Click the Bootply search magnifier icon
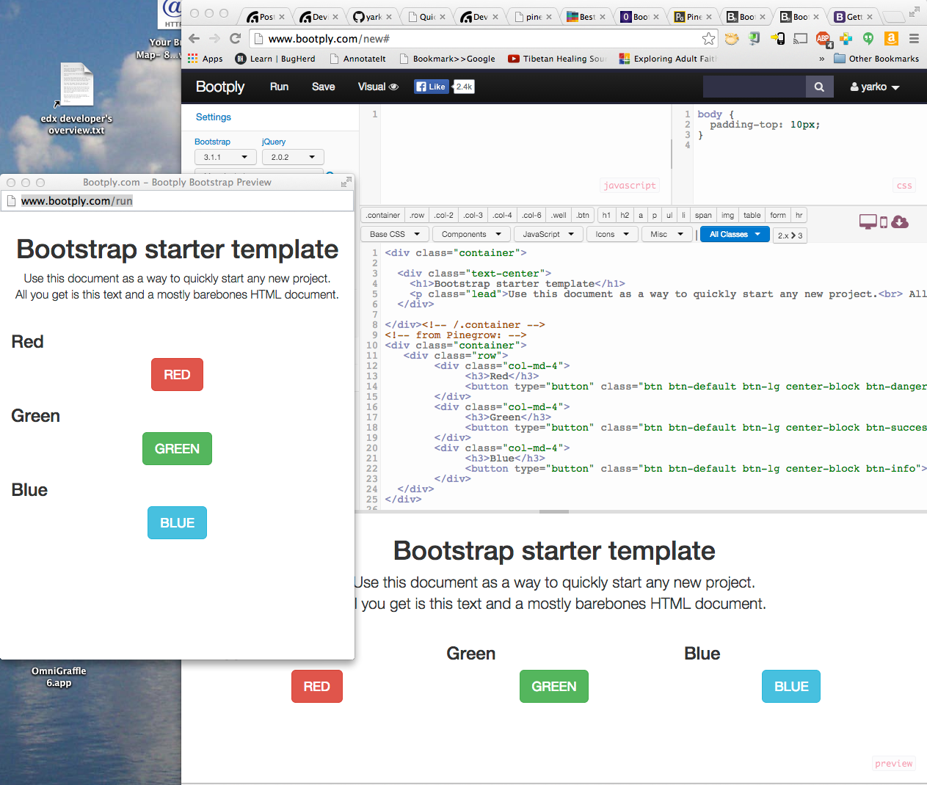The image size is (927, 785). pyautogui.click(x=819, y=87)
